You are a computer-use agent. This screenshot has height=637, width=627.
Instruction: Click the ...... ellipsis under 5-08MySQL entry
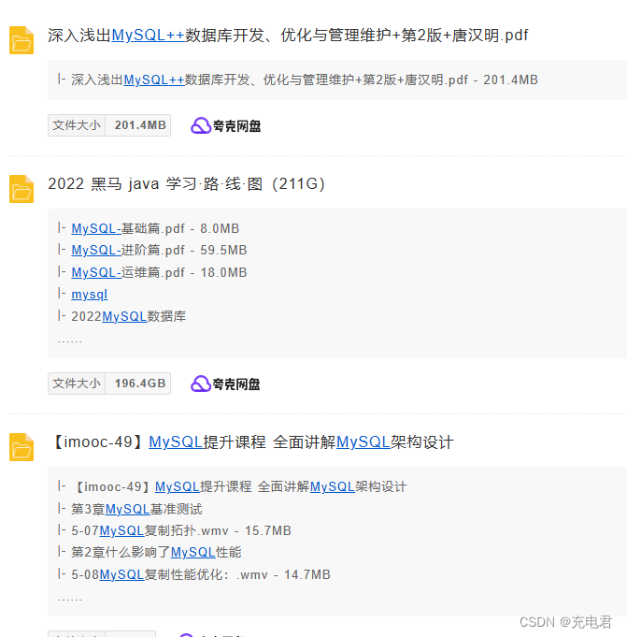point(70,600)
